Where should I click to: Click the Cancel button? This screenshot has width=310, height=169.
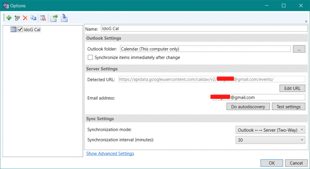[x=296, y=163]
